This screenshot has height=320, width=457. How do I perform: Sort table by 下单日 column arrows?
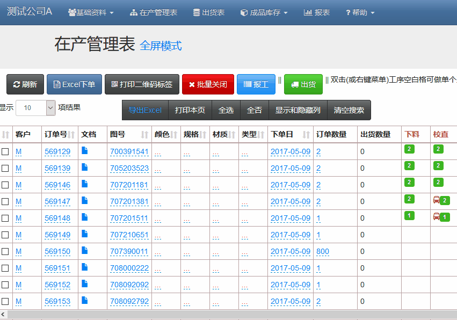(x=306, y=135)
